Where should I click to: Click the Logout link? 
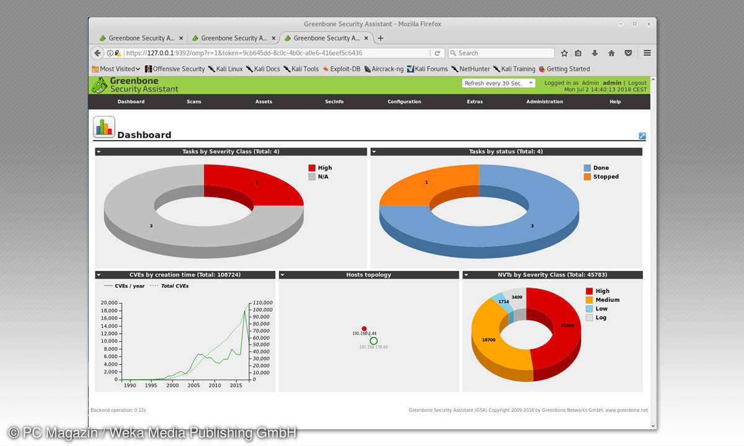[x=637, y=83]
